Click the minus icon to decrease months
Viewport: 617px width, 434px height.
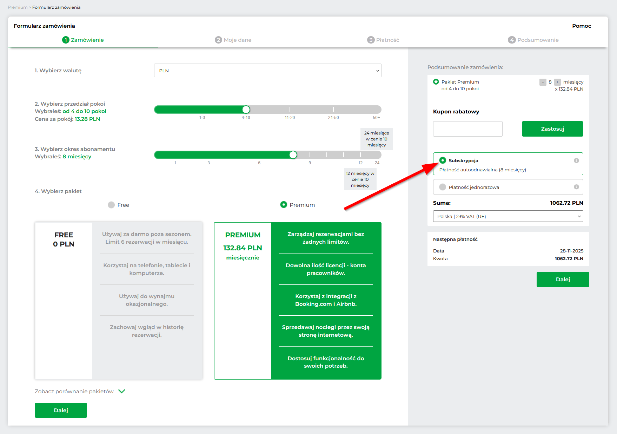coord(543,82)
